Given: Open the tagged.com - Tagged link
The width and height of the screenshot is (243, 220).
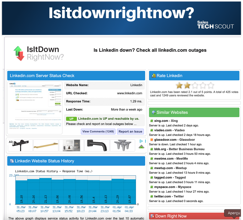Looking at the screenshot, I should point(170,177).
